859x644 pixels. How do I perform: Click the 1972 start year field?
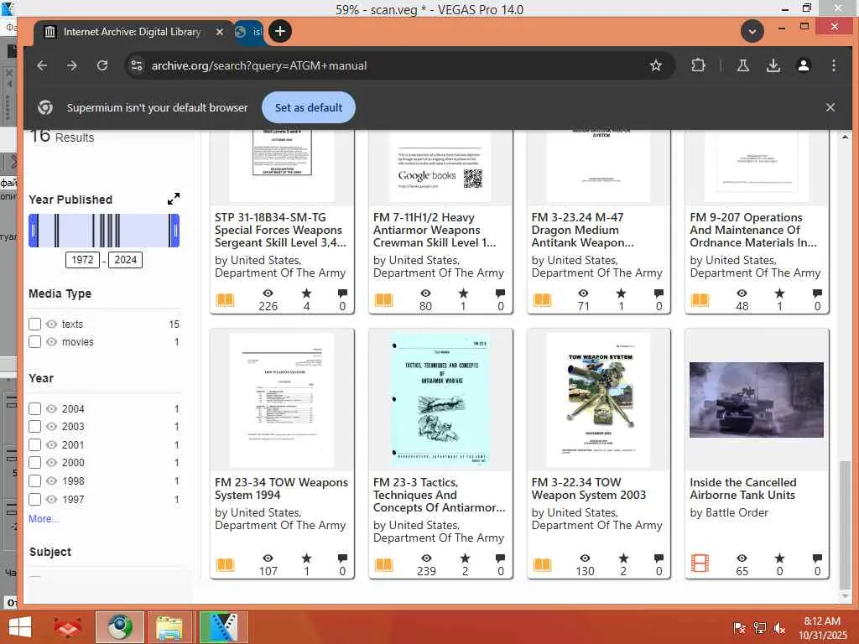pos(83,260)
